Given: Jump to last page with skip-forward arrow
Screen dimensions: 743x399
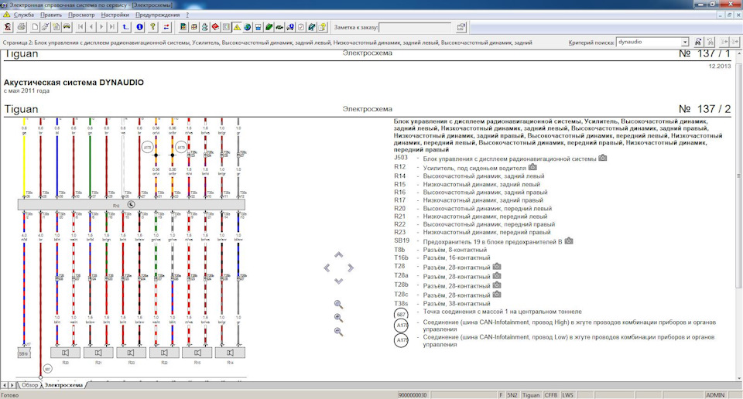Looking at the screenshot, I should tap(111, 27).
